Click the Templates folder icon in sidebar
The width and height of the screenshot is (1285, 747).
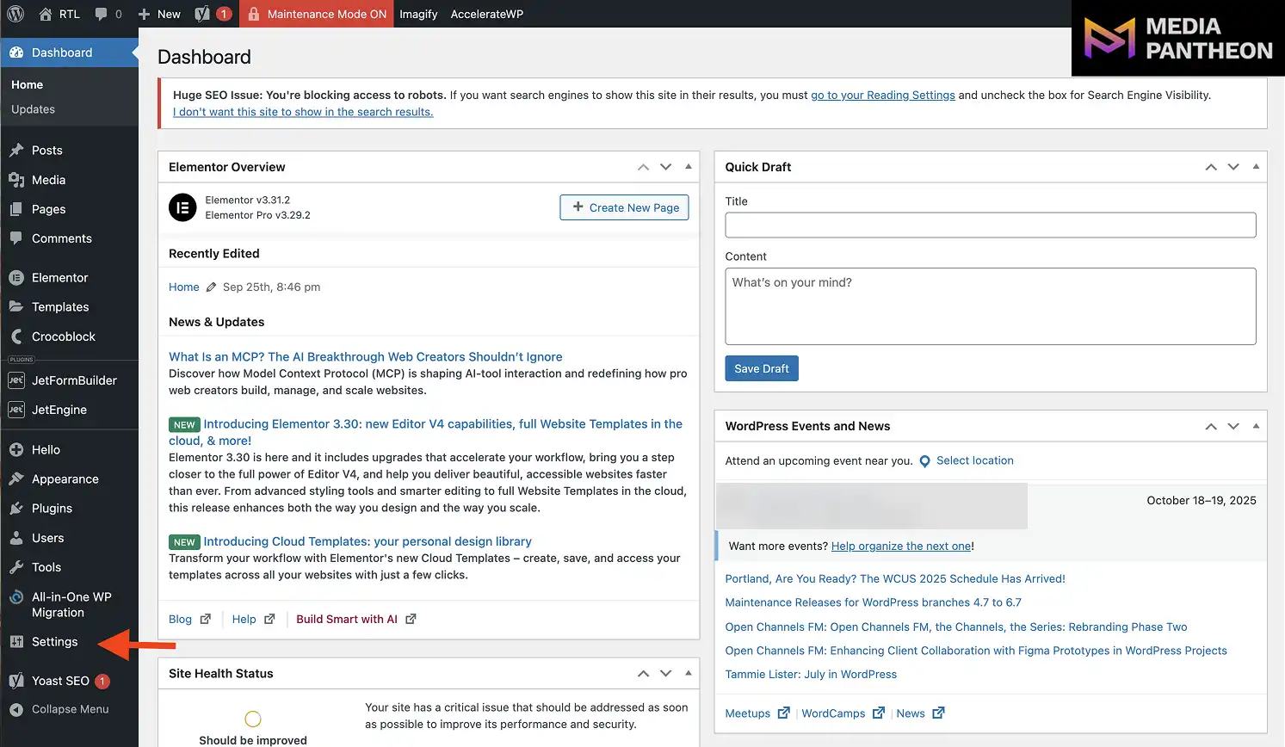tap(16, 306)
